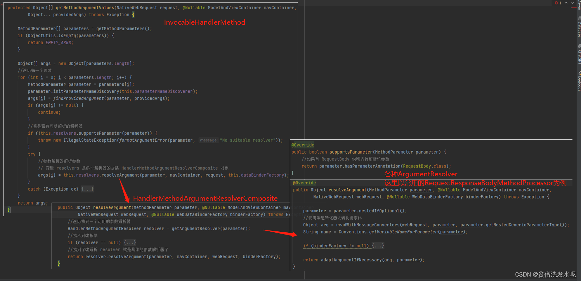Click the getMethodParameters() call
581x281 pixels.
[123, 28]
